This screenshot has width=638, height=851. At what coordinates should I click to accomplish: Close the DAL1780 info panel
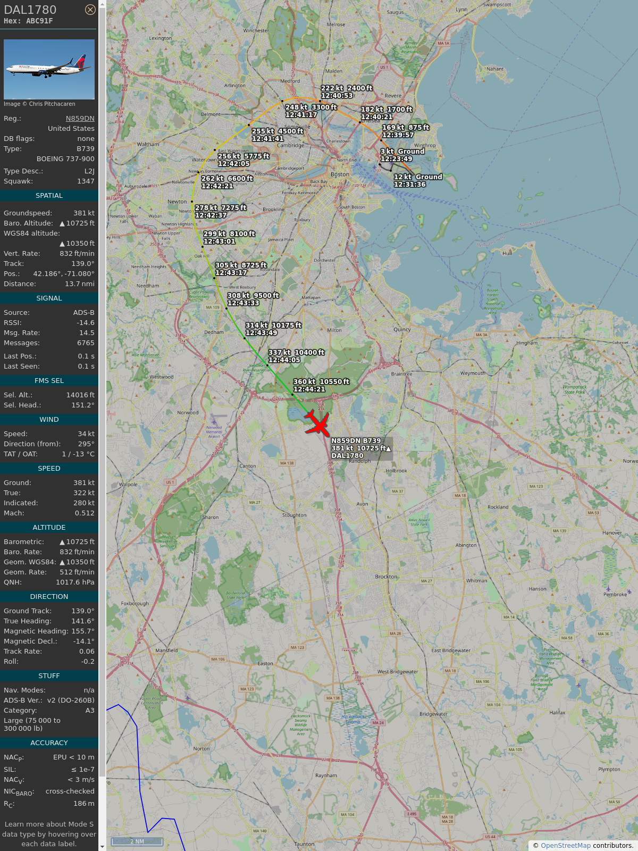(x=90, y=10)
